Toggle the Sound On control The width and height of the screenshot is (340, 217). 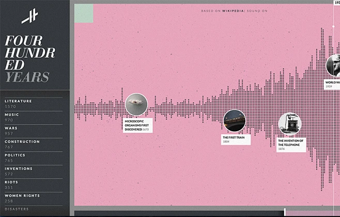257,11
